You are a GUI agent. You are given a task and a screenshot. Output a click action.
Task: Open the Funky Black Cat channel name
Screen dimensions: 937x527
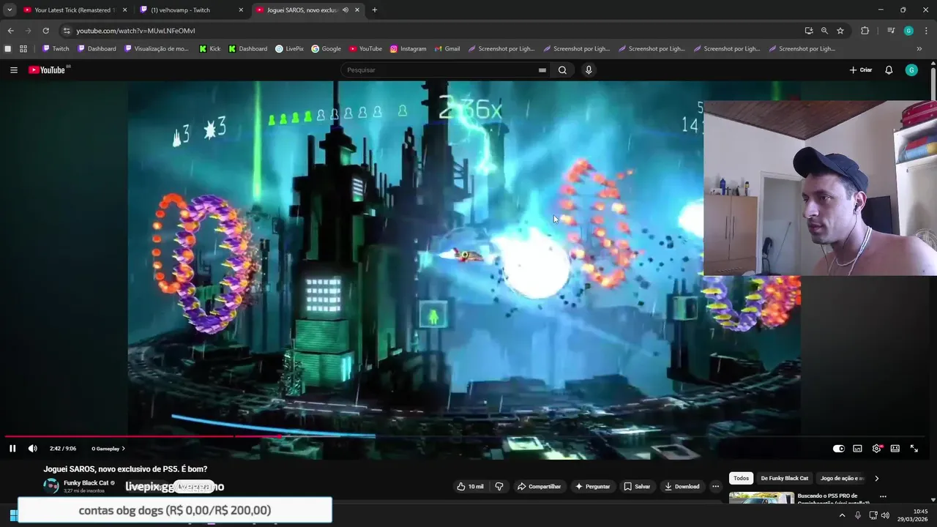[86, 483]
